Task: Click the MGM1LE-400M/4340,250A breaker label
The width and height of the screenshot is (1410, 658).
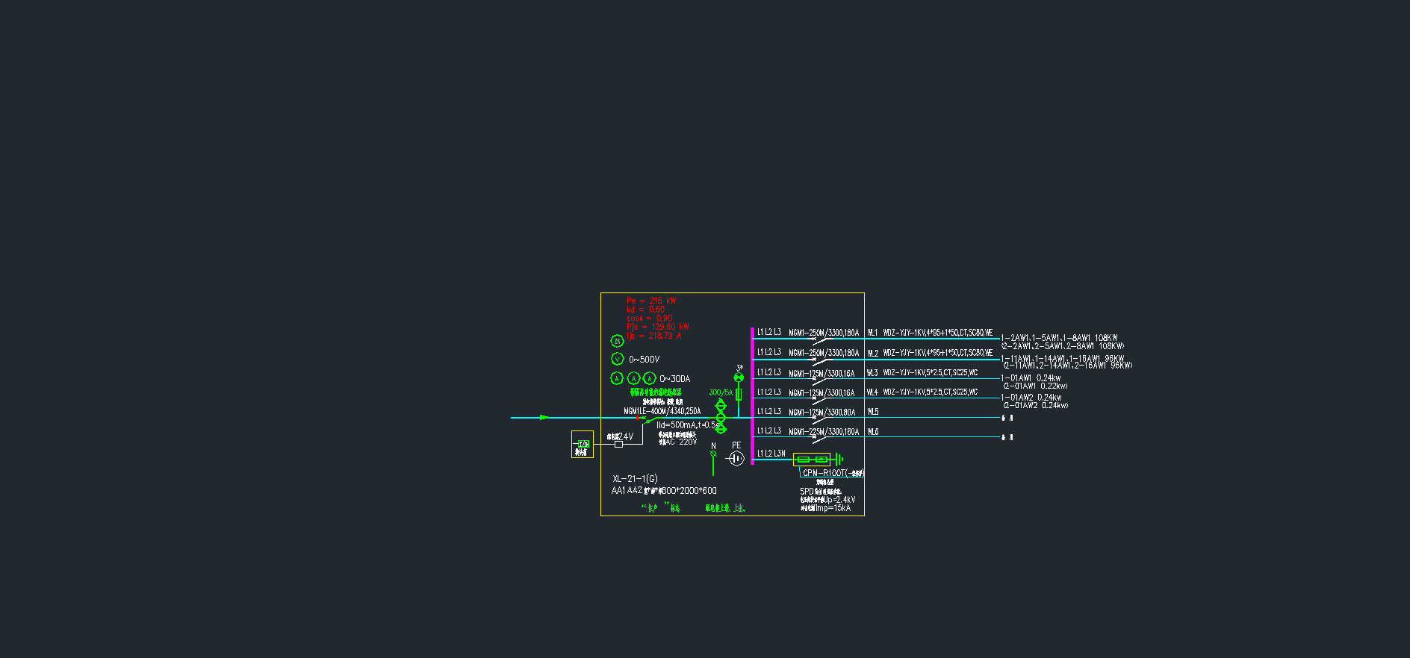Action: [x=662, y=411]
